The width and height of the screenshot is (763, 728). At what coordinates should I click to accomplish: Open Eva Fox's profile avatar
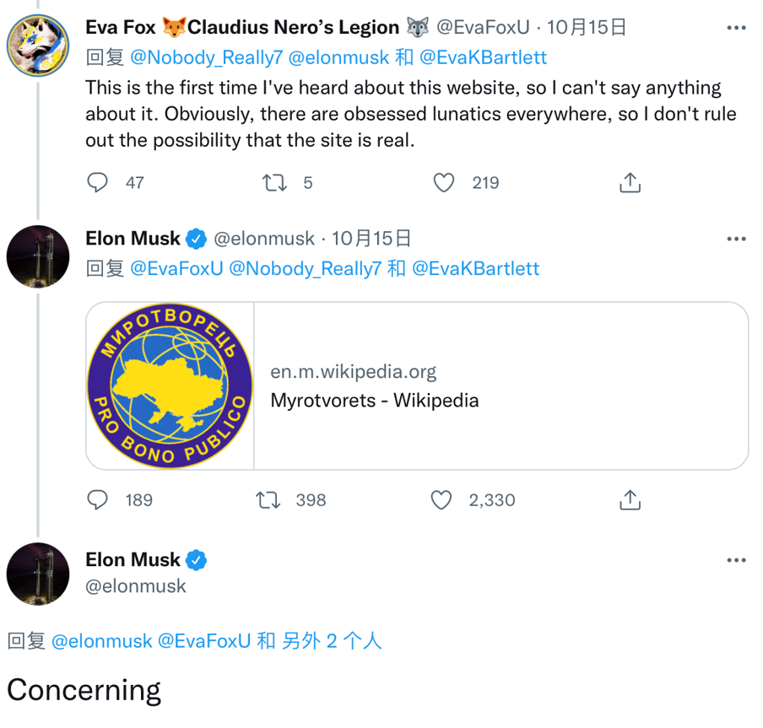[38, 45]
